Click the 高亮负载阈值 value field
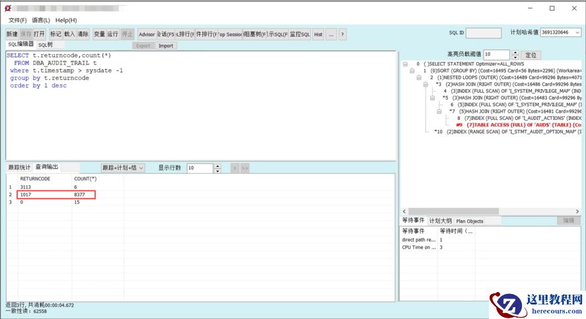 pyautogui.click(x=496, y=55)
